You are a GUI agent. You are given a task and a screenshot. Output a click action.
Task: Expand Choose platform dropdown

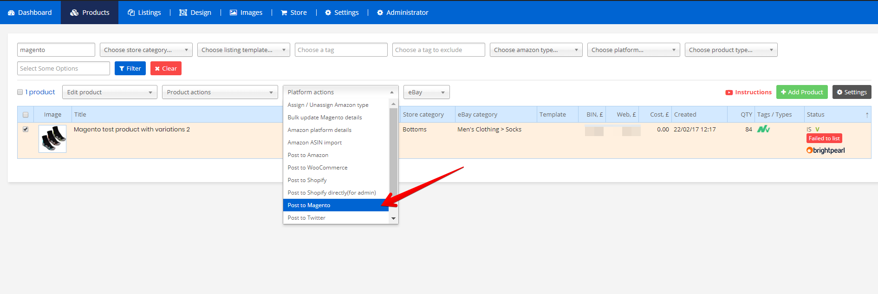coord(634,50)
